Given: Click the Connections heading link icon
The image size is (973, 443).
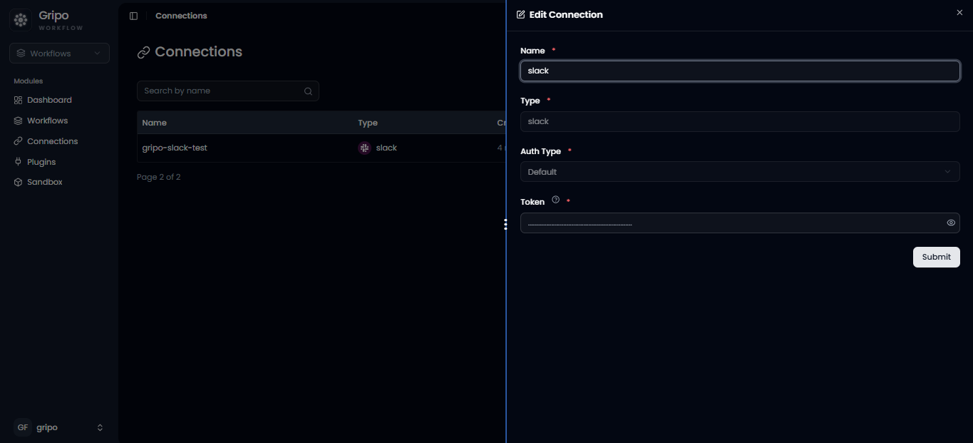Looking at the screenshot, I should [143, 52].
